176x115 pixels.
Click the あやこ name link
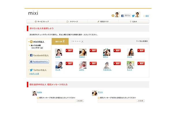point(106,57)
